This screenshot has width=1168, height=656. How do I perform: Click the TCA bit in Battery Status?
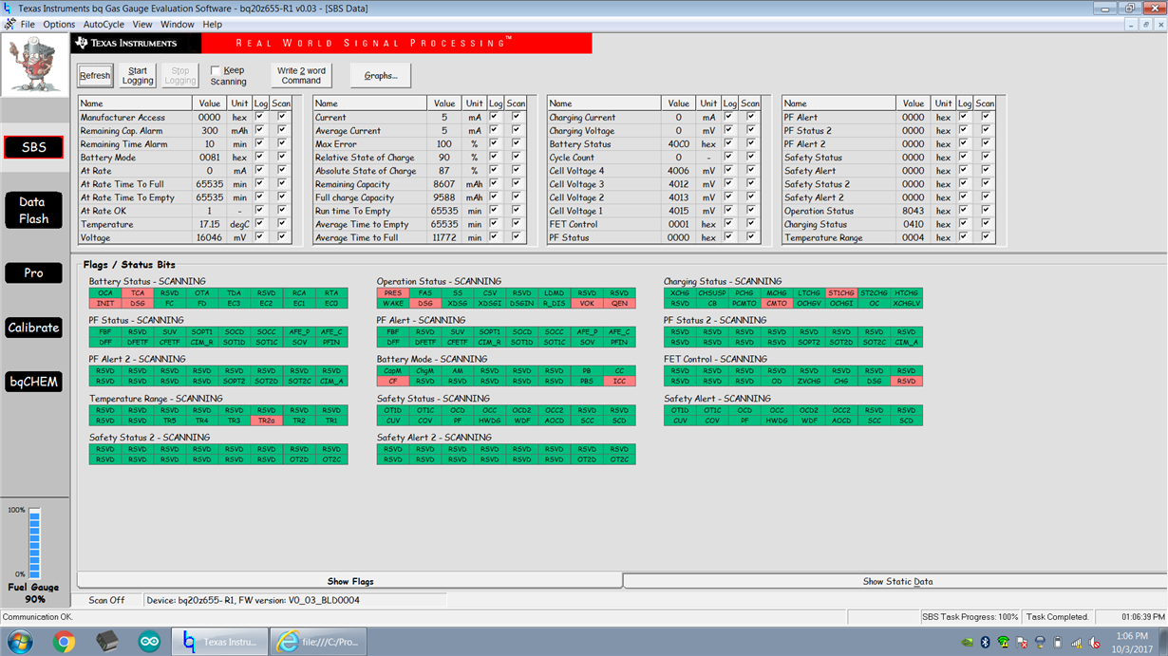point(138,293)
